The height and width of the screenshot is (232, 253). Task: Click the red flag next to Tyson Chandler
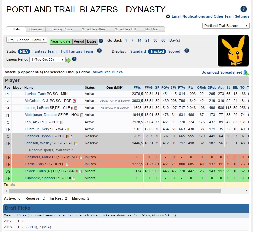[x=67, y=136]
